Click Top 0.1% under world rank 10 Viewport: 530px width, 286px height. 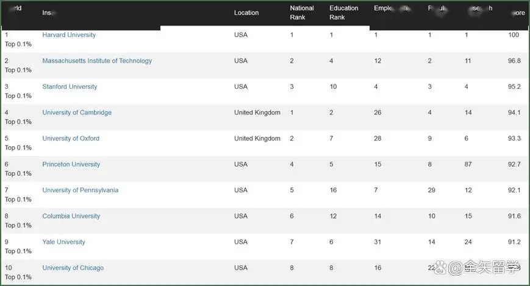pyautogui.click(x=18, y=277)
